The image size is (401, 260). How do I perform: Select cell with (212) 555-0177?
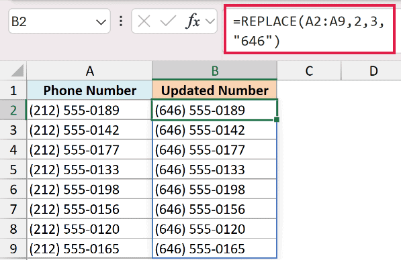[89, 150]
